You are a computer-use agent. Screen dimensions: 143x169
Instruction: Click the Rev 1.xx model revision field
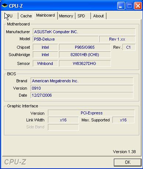117,39
